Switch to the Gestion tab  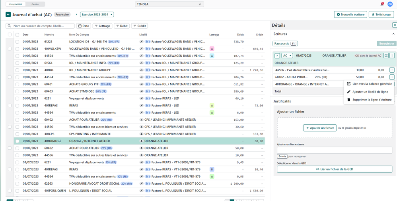pyautogui.click(x=35, y=4)
